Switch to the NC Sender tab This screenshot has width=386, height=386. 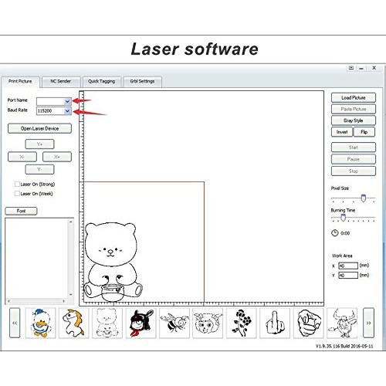pos(60,81)
